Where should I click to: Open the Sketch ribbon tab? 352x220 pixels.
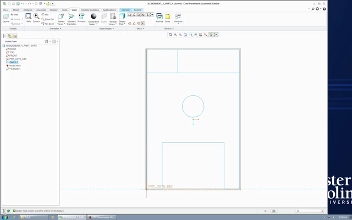[137, 10]
